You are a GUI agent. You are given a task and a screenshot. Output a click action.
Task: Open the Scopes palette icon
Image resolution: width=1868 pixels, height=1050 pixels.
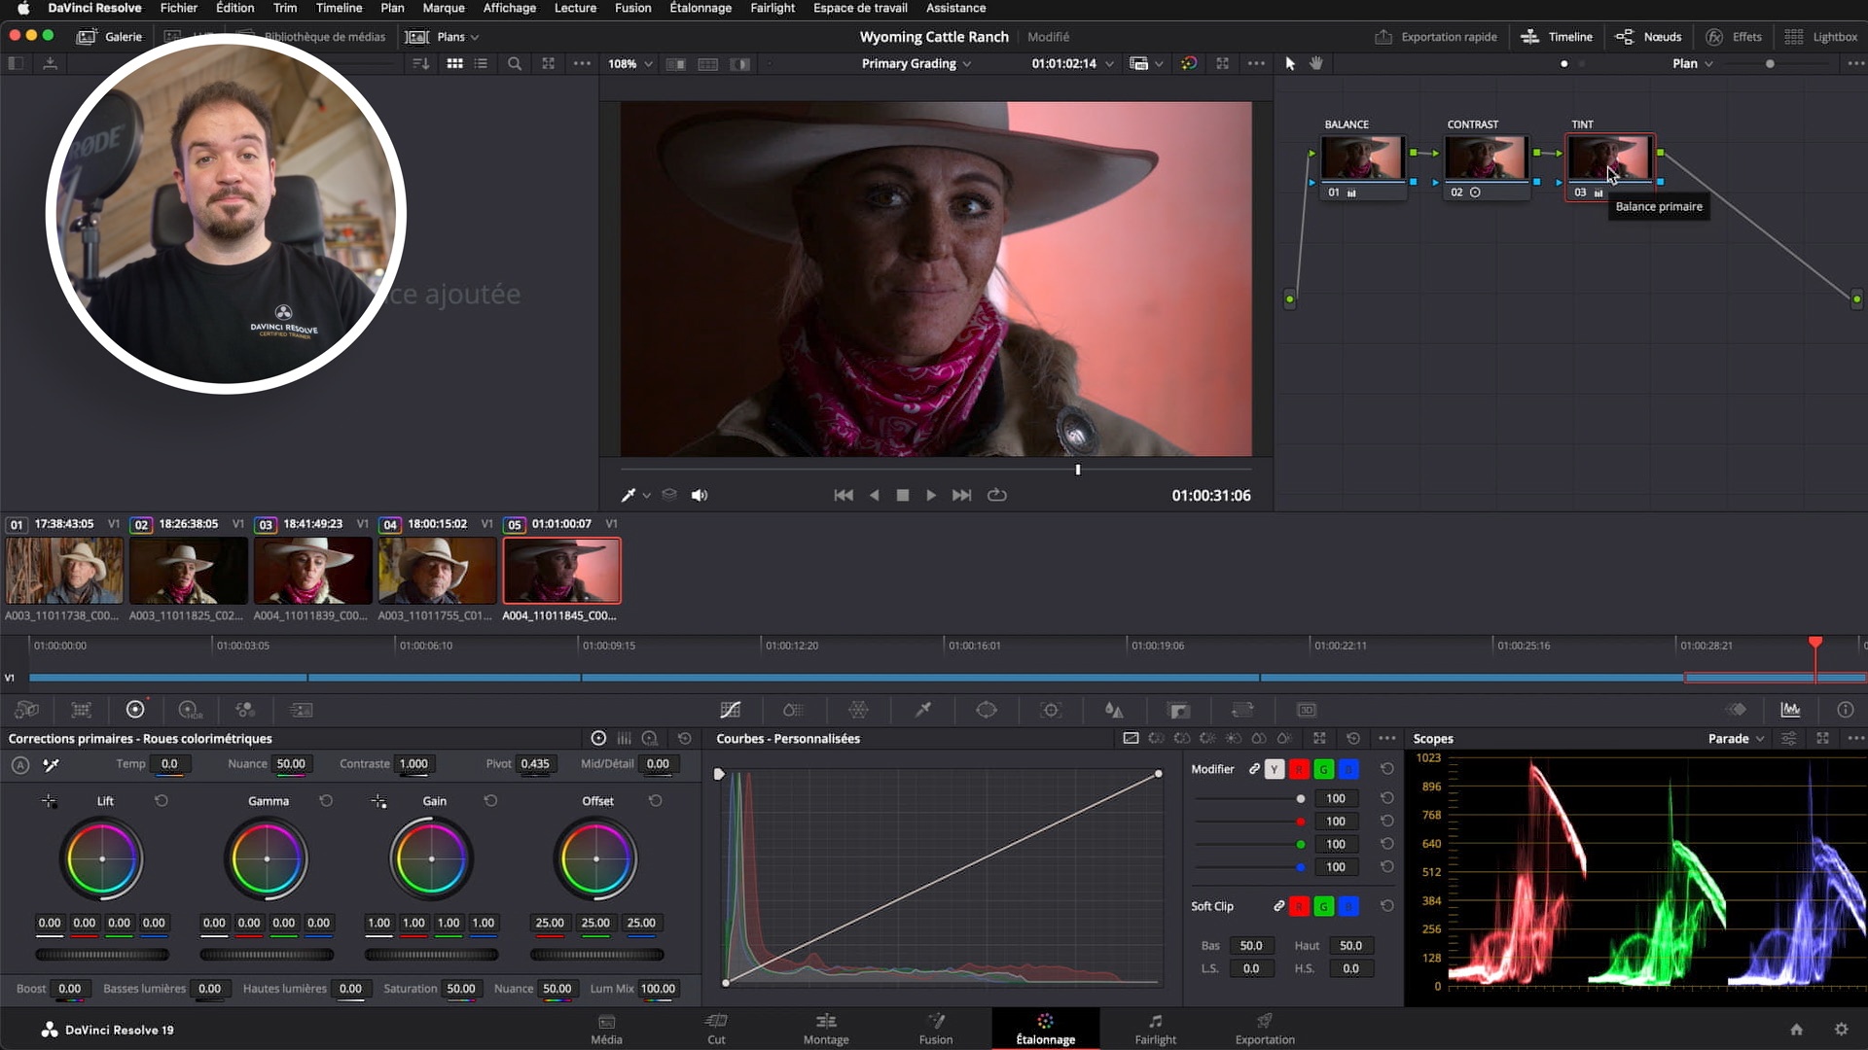click(1790, 710)
